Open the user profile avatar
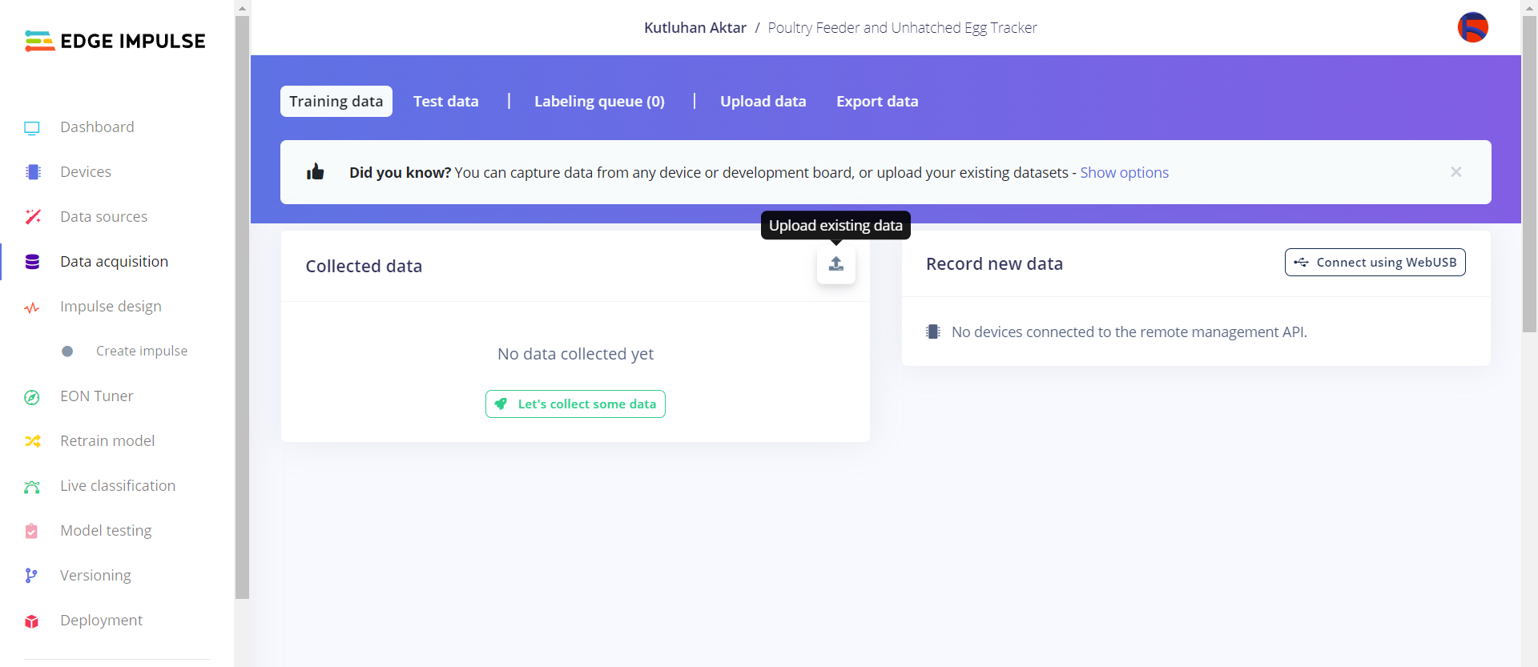This screenshot has height=667, width=1538. coord(1472,28)
